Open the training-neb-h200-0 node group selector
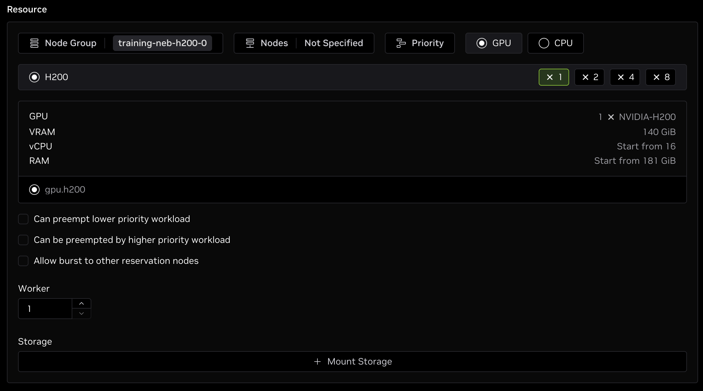This screenshot has width=703, height=391. tap(162, 43)
